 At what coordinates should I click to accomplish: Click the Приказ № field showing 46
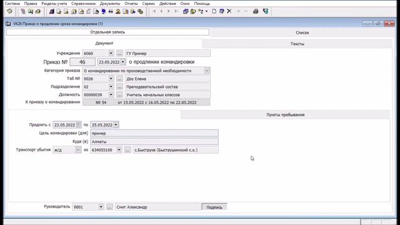click(82, 62)
